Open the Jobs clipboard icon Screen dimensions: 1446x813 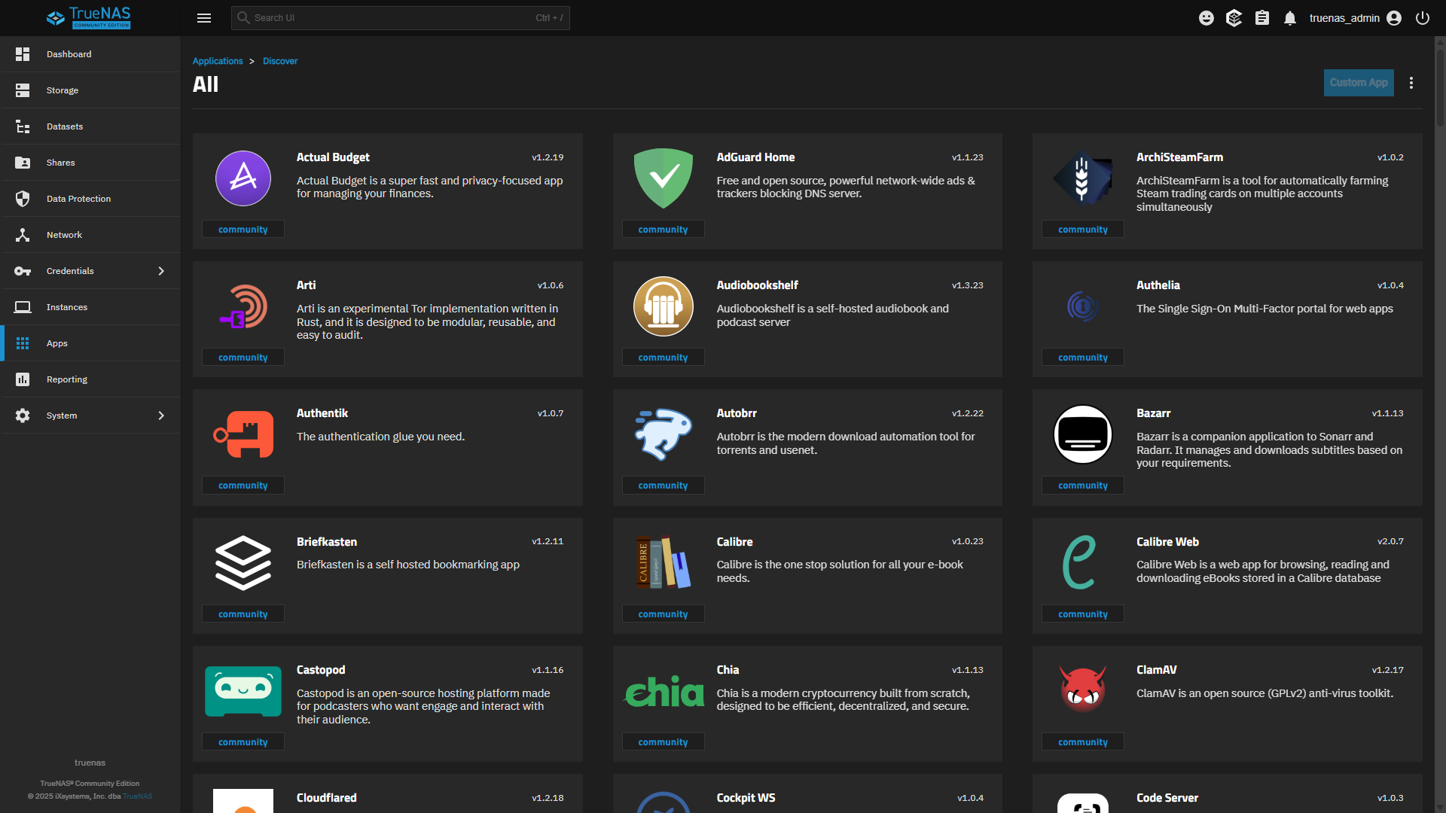1262,18
